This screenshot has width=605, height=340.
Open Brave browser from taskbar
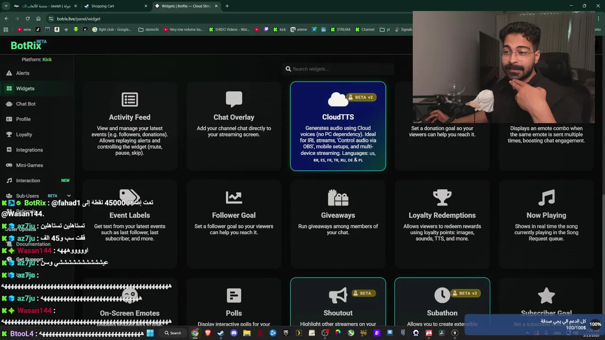coord(208,333)
